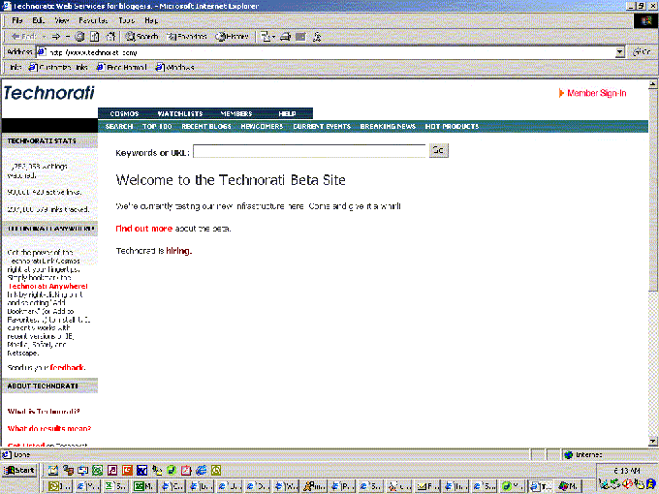
Task: Open the File menu
Action: (17, 20)
